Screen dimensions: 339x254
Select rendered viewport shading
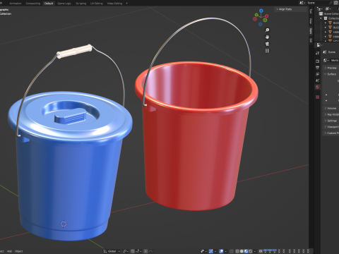[251, 251]
